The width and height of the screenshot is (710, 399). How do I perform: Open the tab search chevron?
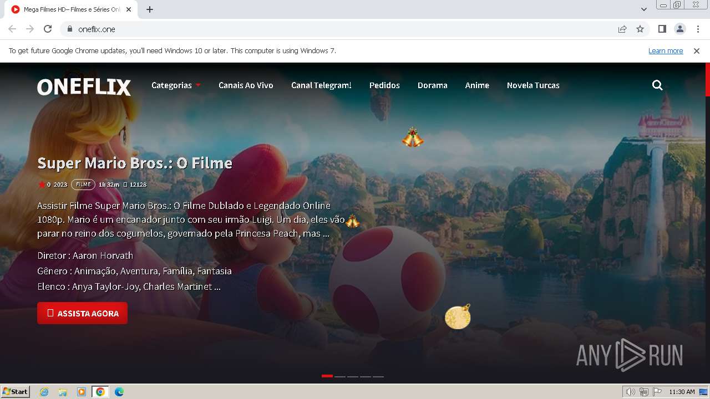[x=644, y=9]
